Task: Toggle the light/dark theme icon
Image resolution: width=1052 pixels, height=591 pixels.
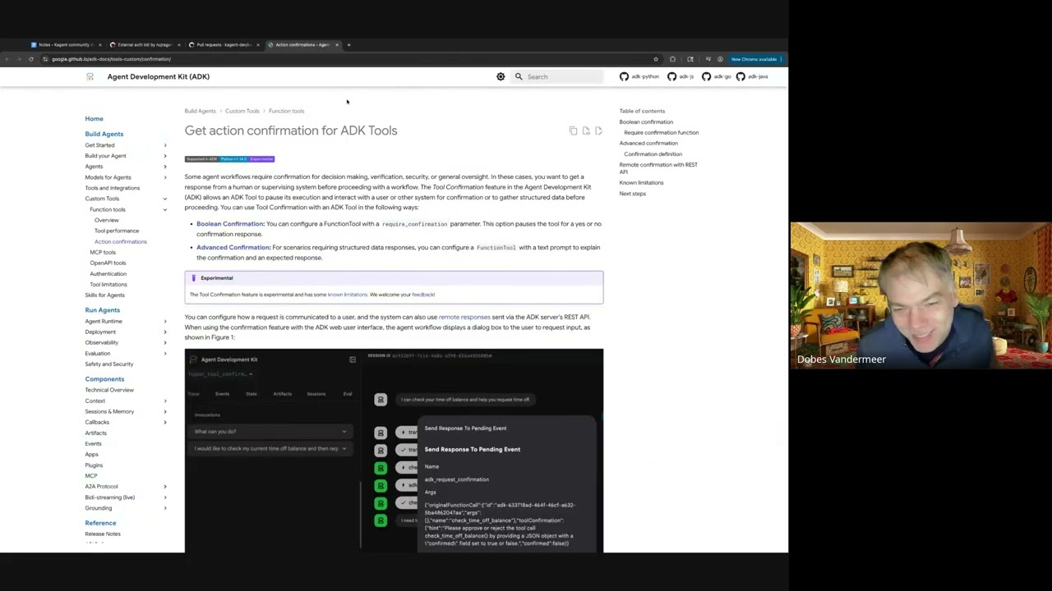Action: pos(501,76)
